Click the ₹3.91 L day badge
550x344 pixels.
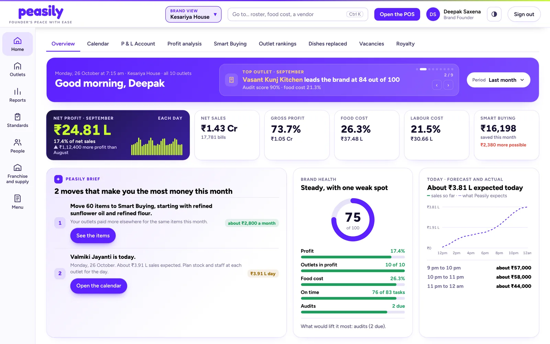tap(263, 274)
